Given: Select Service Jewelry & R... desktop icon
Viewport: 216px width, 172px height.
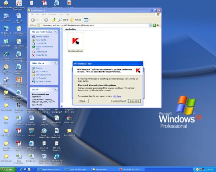Looking at the screenshot, I should tap(57, 133).
